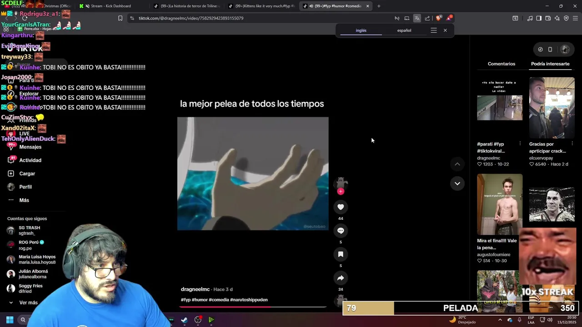Open Cargar upload page
The height and width of the screenshot is (327, 582).
[27, 173]
